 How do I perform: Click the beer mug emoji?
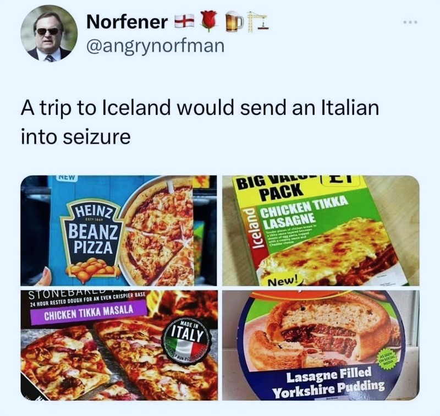tap(235, 22)
